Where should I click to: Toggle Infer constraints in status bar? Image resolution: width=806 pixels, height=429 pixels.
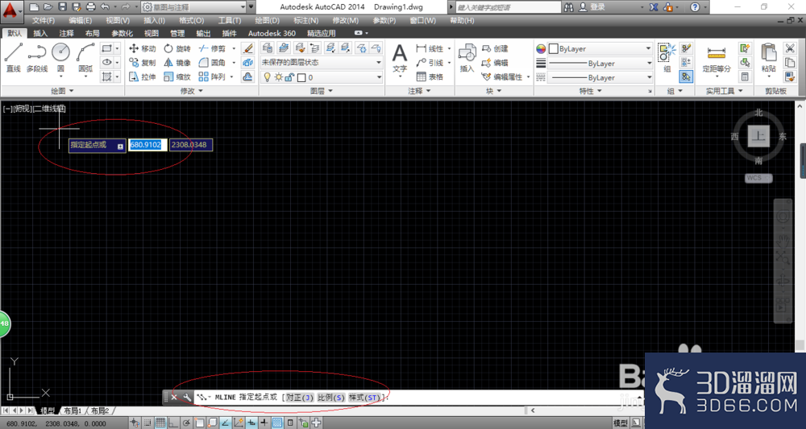pyautogui.click(x=134, y=423)
